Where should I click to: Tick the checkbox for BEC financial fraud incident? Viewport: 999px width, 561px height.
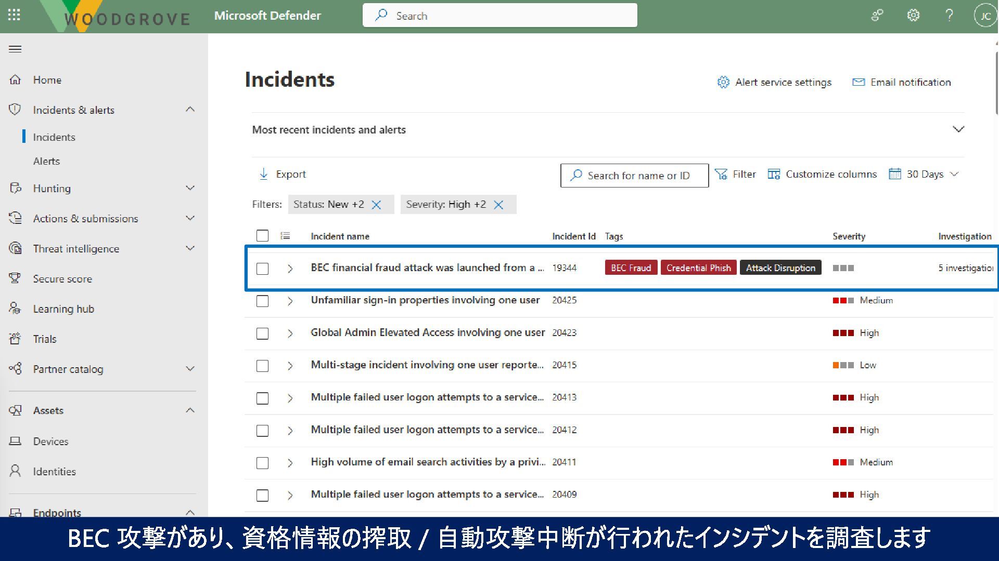[262, 269]
